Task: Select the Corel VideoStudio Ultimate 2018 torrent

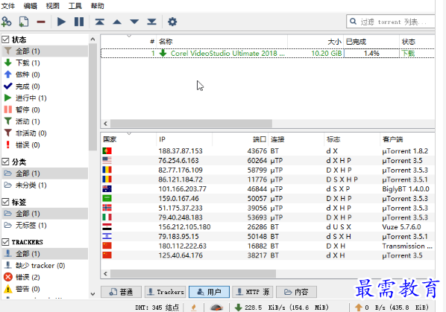Action: click(268, 53)
